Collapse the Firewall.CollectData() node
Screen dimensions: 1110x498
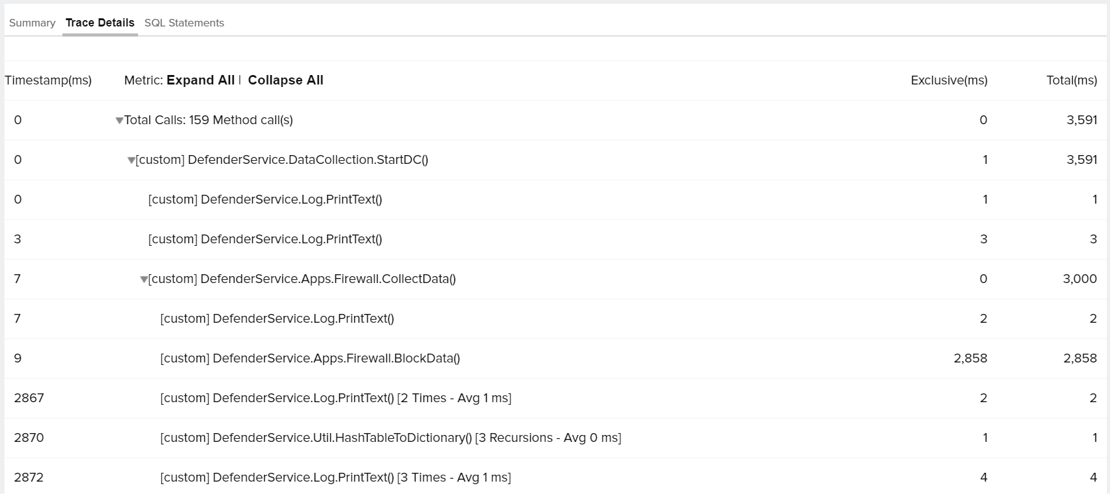144,279
